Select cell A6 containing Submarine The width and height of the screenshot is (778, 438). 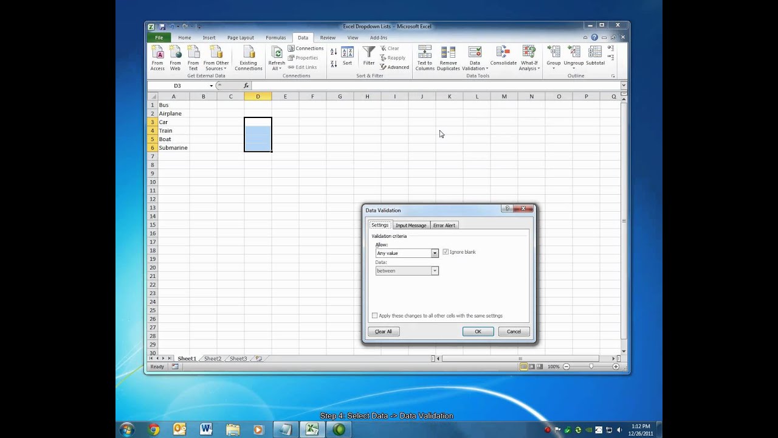173,148
